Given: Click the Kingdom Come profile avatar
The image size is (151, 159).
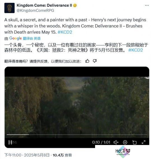Looking at the screenshot, I should 10,8.
